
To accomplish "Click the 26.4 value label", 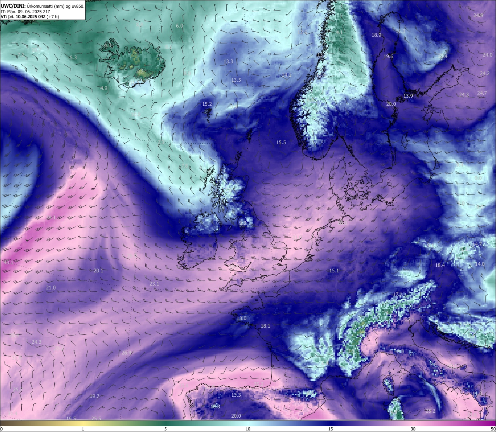I will click(127, 353).
